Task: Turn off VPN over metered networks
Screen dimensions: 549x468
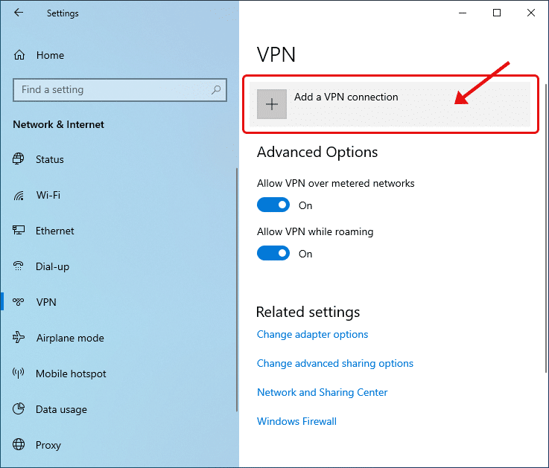Action: click(x=273, y=205)
